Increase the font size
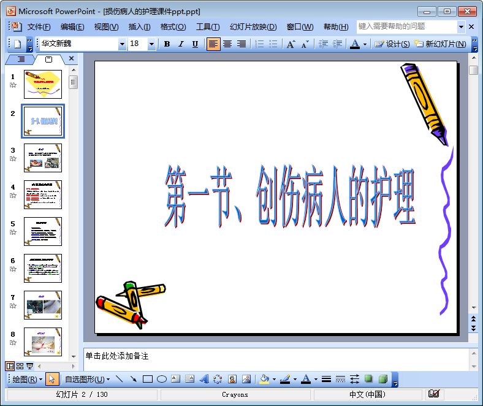 [291, 44]
